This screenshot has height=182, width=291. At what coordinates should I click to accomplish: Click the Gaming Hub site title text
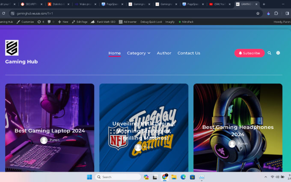tap(21, 62)
